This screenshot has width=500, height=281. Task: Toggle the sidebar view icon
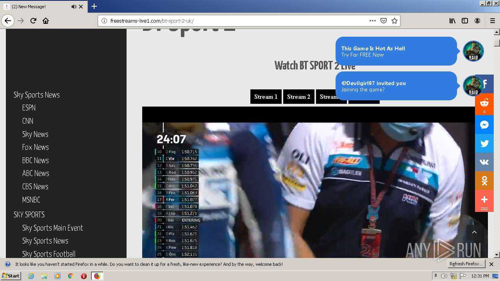(465, 21)
